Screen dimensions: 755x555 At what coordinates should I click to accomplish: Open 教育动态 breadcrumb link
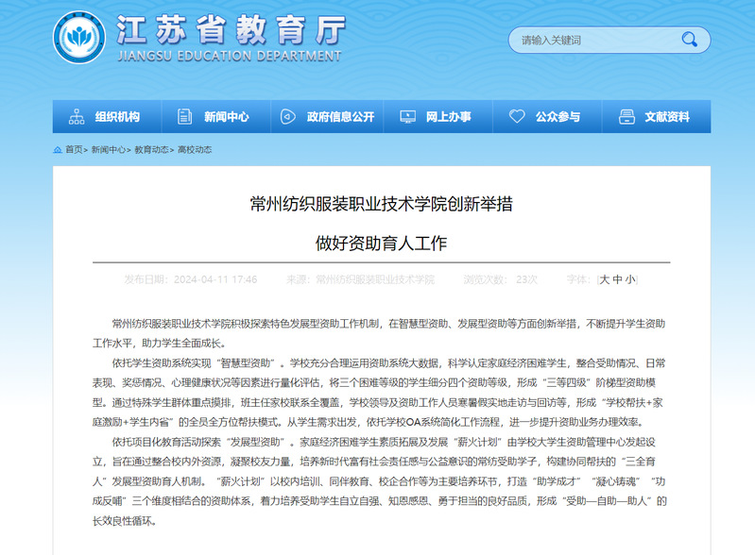tap(151, 150)
